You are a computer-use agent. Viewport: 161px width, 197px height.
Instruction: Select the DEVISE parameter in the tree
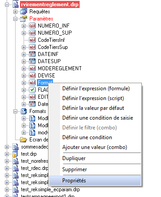(x=46, y=76)
